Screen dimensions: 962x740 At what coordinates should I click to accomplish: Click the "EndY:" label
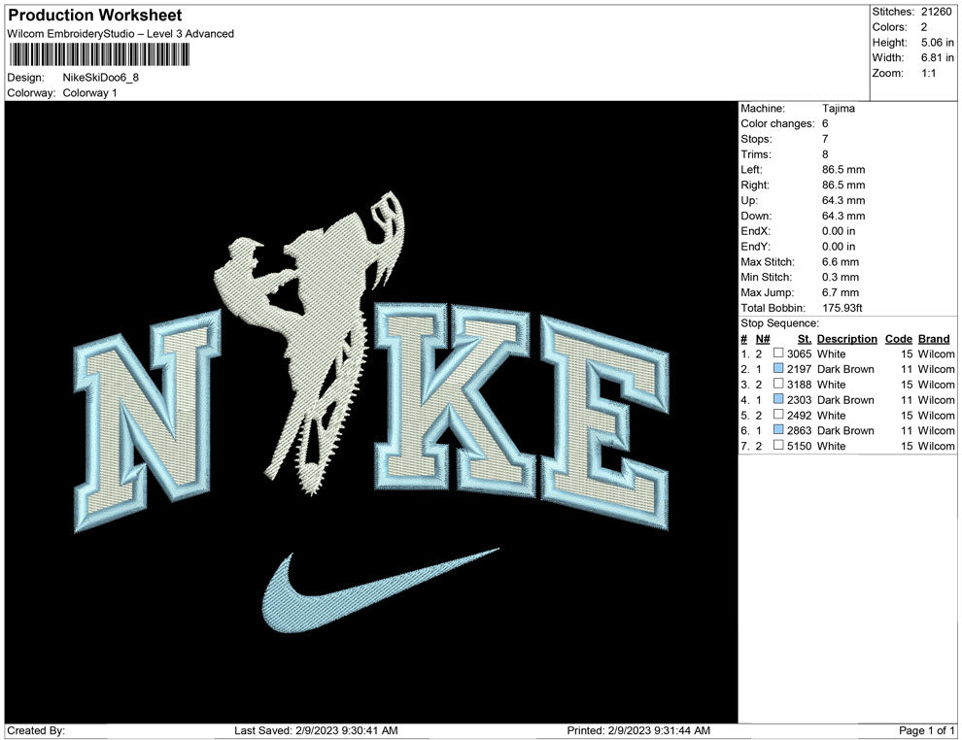[x=755, y=246]
